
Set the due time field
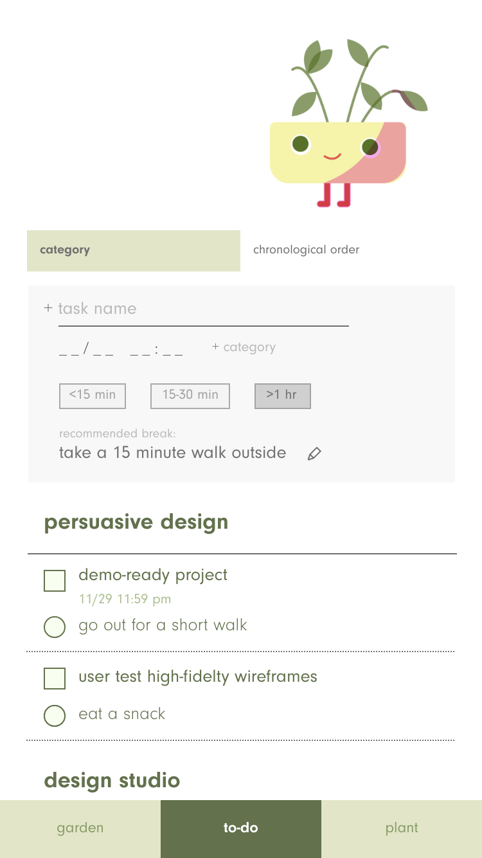[156, 351]
